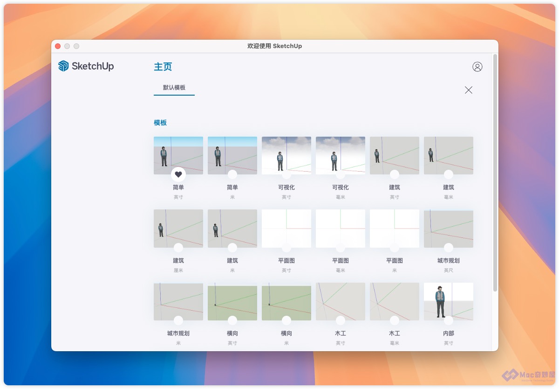Viewport: 559px width, 389px height.
Task: Open the 简单 米 template thumbnail
Action: coord(232,155)
